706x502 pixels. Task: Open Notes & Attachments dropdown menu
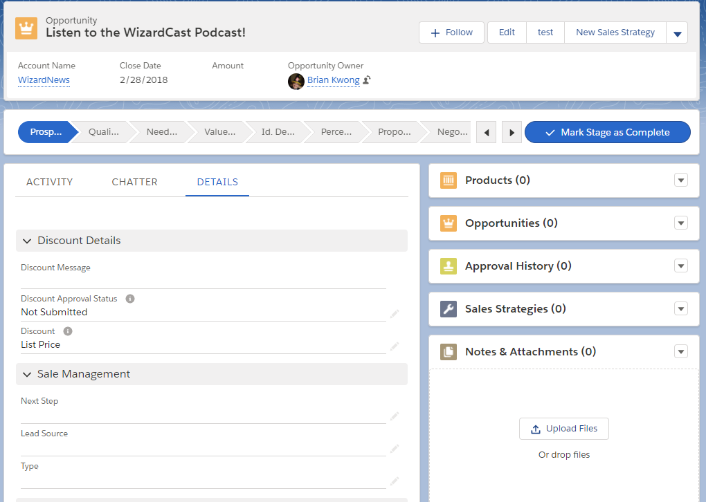coord(681,352)
